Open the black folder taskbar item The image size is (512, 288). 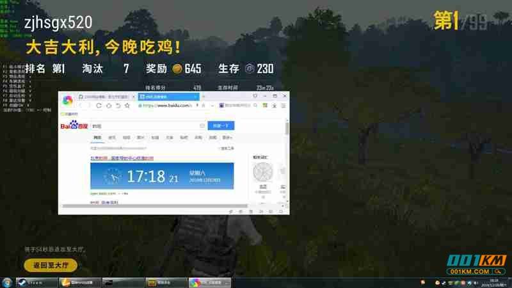point(123,283)
